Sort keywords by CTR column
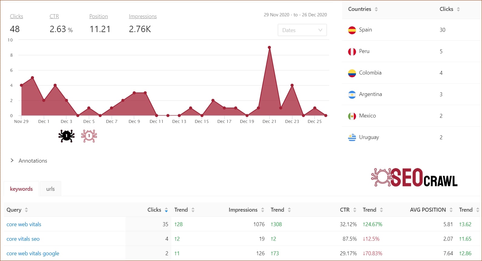 (x=354, y=210)
